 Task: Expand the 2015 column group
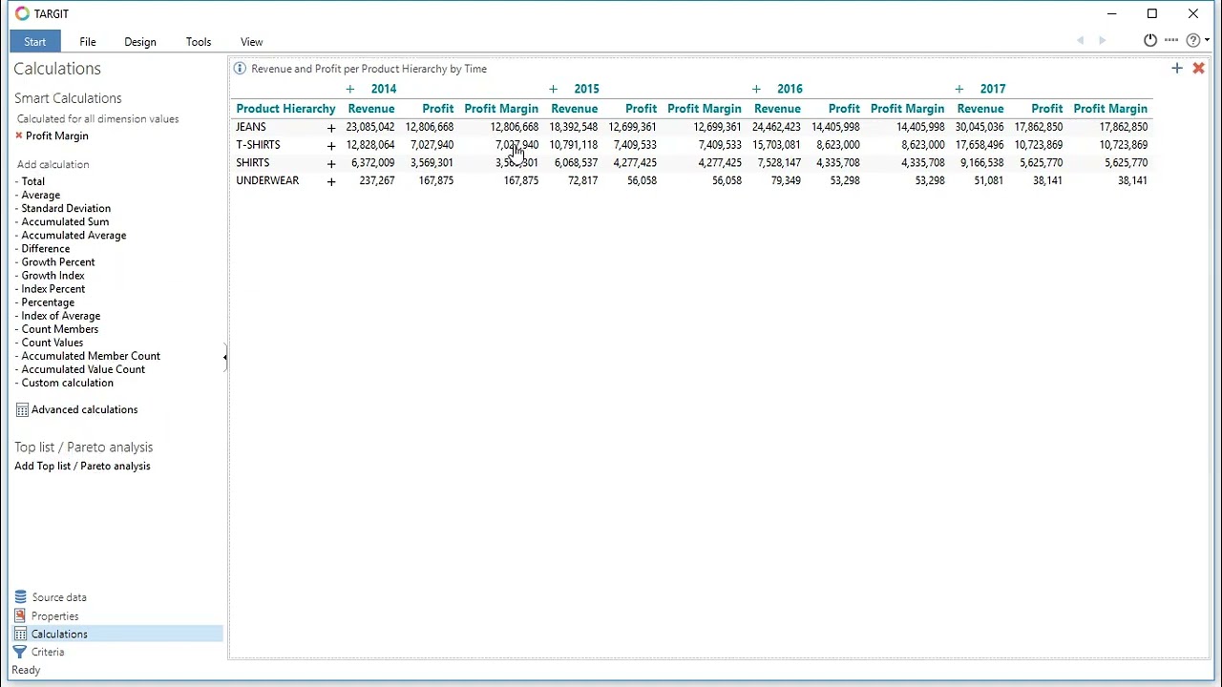553,90
